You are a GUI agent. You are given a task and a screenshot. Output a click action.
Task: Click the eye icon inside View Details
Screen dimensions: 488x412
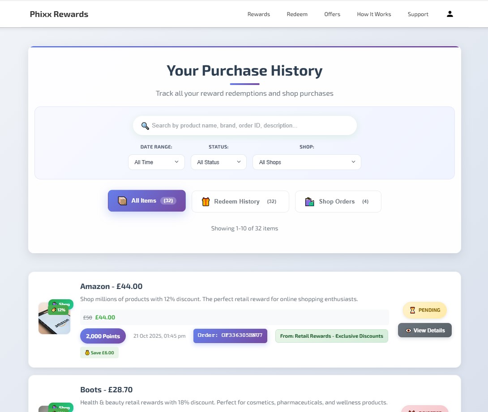408,330
